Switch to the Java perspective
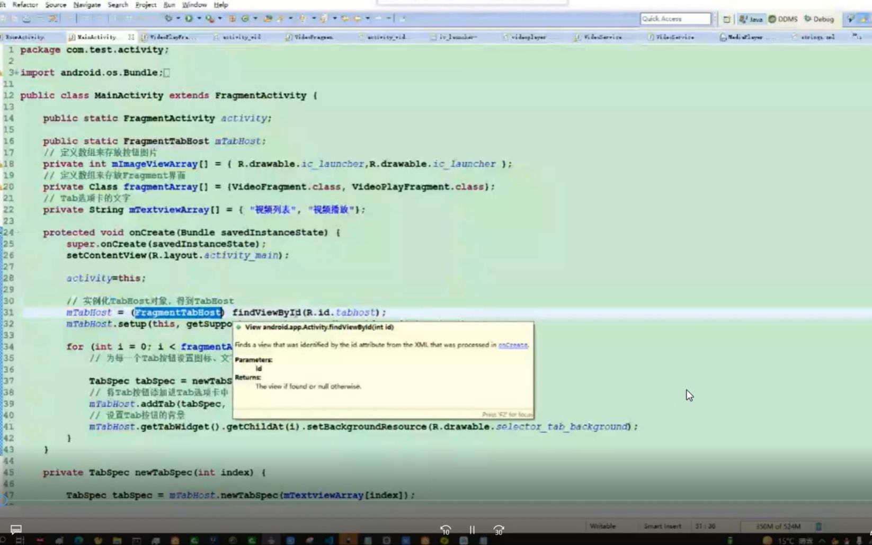Image resolution: width=872 pixels, height=545 pixels. coord(751,19)
